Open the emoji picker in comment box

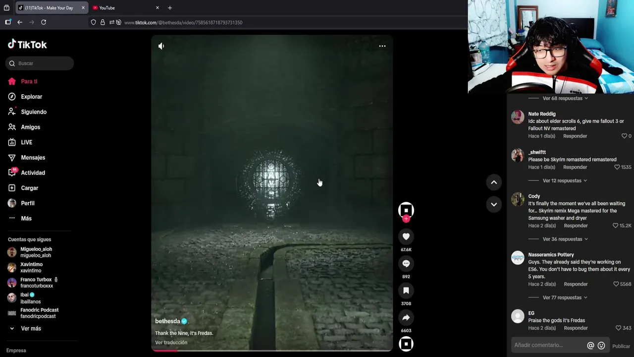tap(601, 346)
